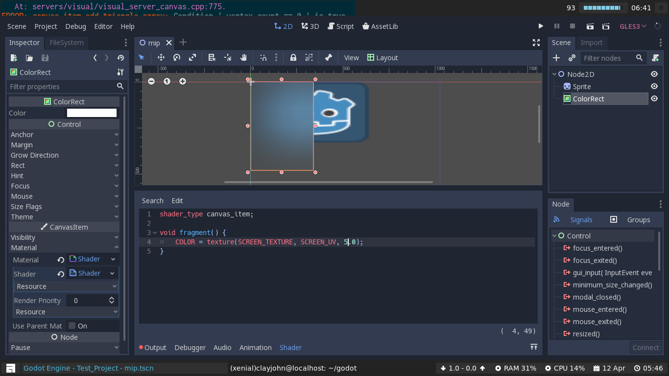Click the Play button to run project
The width and height of the screenshot is (669, 376).
point(541,26)
